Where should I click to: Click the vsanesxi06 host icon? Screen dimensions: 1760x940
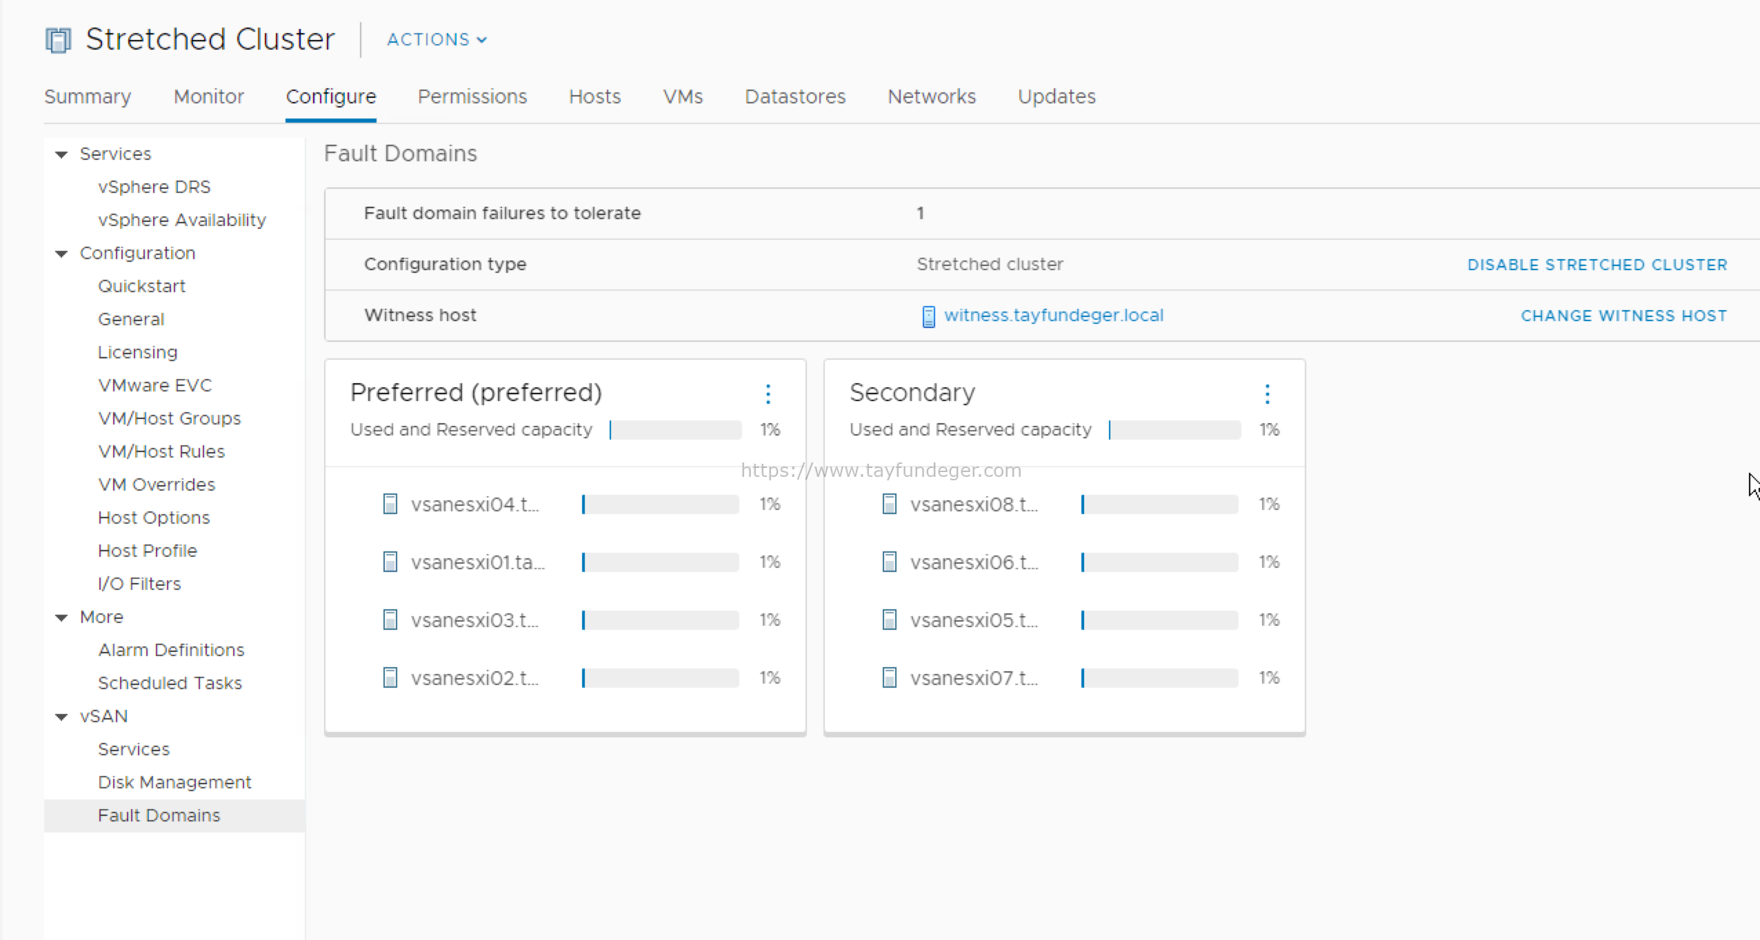click(x=890, y=562)
